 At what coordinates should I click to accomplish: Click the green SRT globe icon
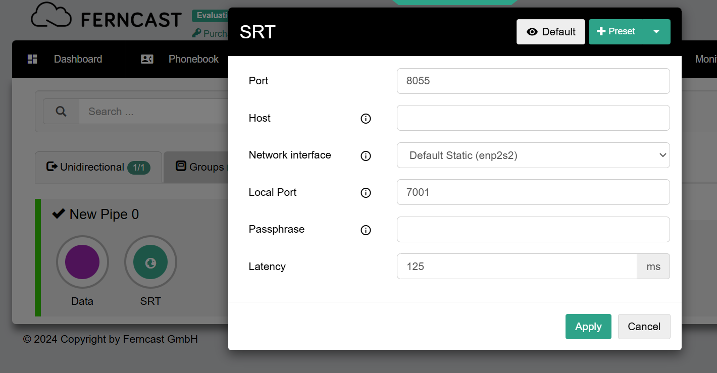tap(150, 262)
